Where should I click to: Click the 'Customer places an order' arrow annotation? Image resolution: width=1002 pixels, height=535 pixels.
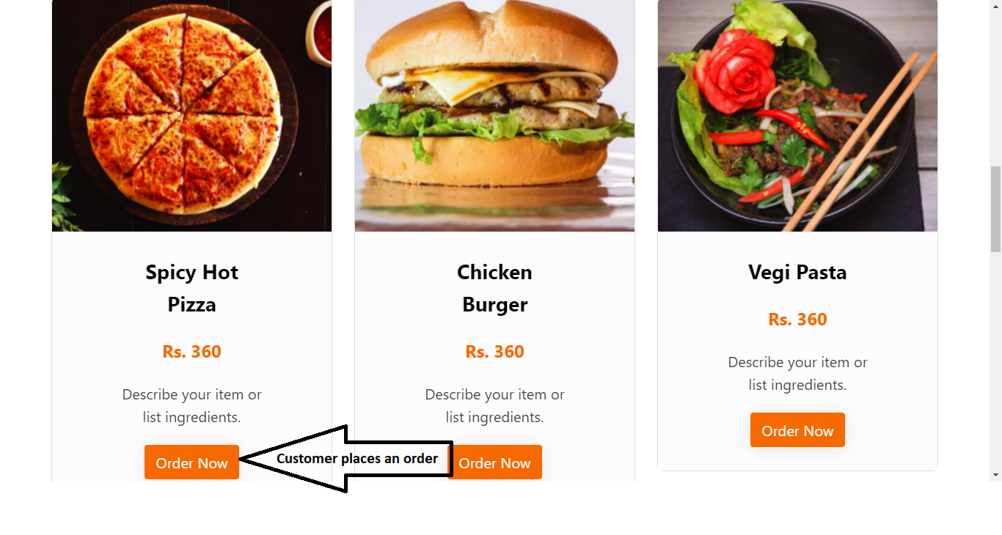(346, 459)
